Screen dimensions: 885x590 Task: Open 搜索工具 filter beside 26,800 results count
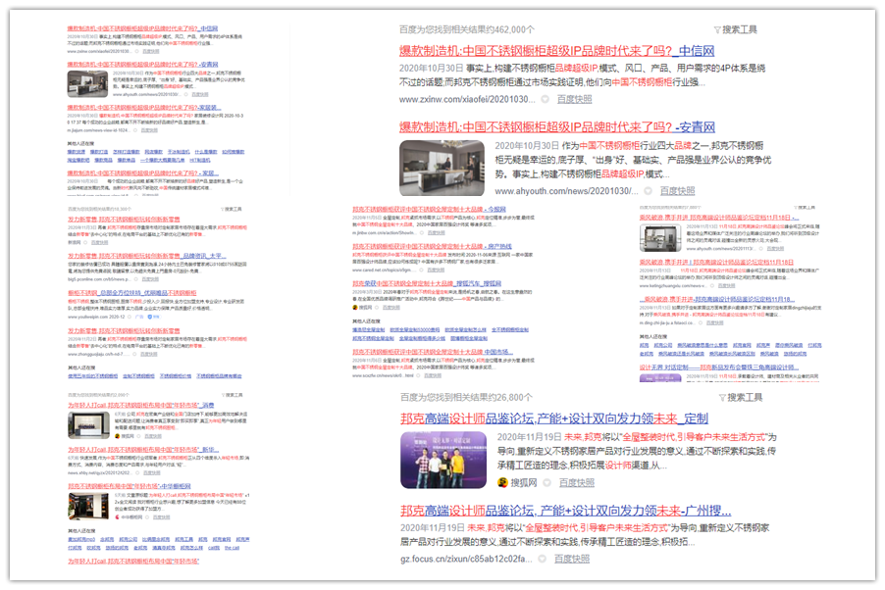tap(741, 397)
